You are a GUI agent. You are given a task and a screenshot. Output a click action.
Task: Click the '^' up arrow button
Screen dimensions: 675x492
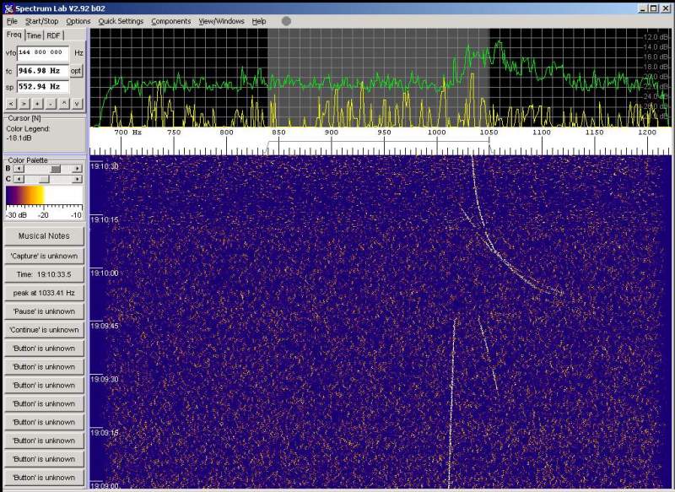64,103
